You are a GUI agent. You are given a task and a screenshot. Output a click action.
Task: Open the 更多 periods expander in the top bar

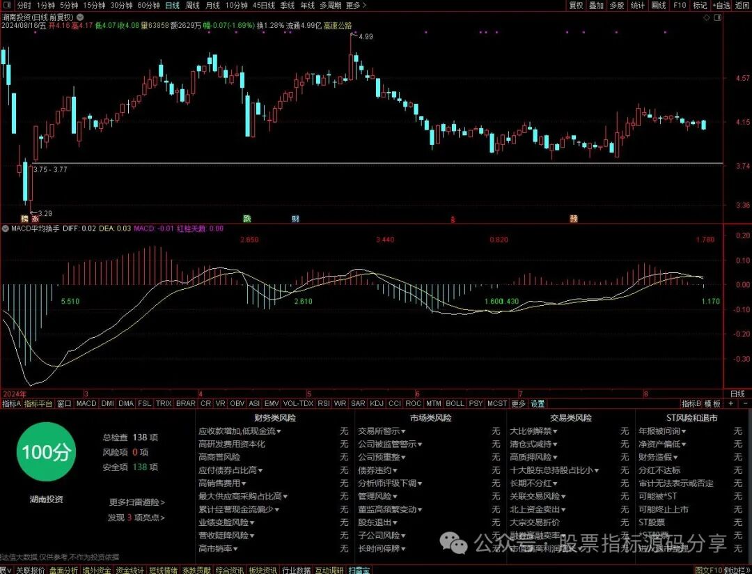356,6
